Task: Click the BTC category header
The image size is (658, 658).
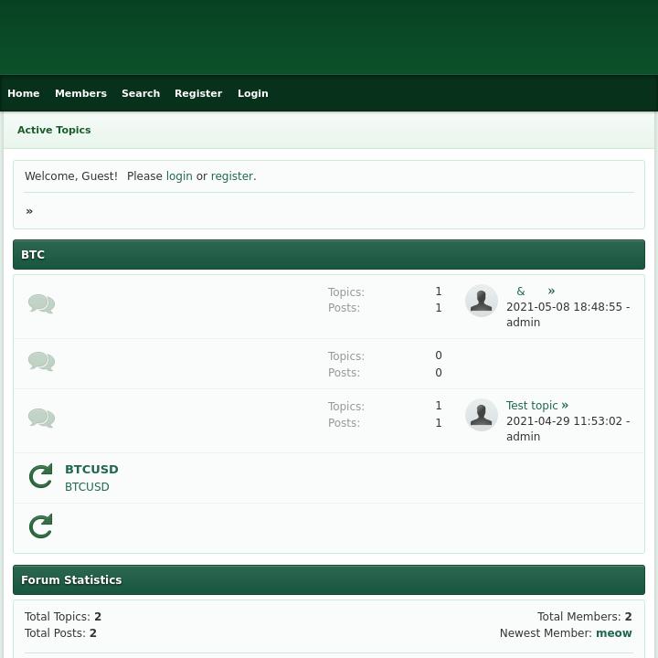Action: (x=329, y=255)
